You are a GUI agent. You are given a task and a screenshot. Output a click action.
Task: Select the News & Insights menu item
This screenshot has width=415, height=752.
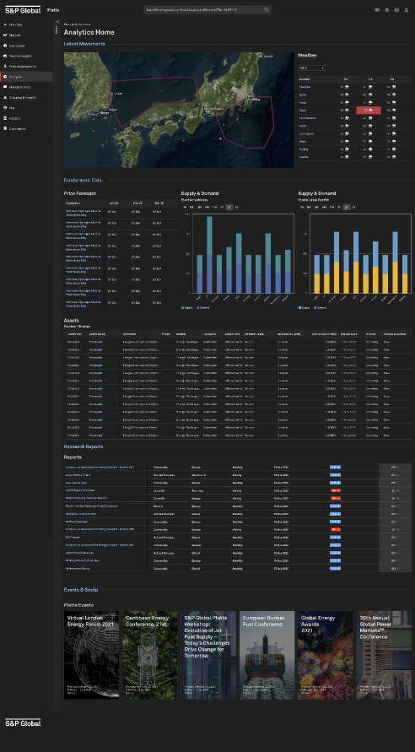tap(19, 56)
